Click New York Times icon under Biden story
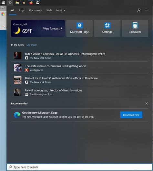 point(27,58)
